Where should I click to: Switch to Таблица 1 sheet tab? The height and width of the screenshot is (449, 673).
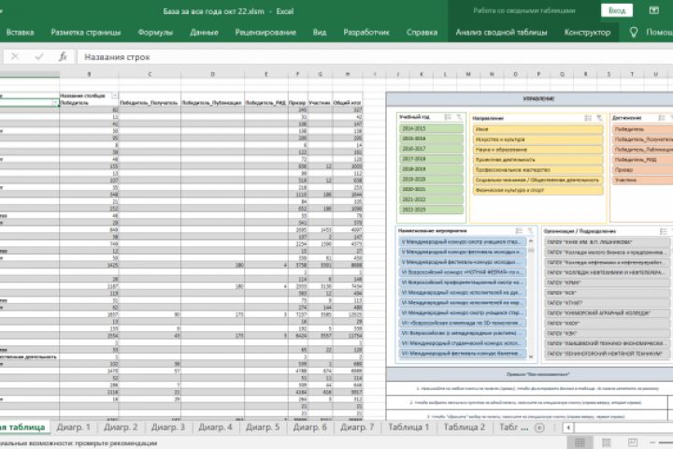coord(408,427)
